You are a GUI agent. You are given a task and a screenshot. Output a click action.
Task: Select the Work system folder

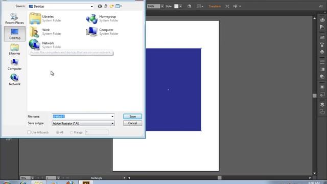point(45,32)
